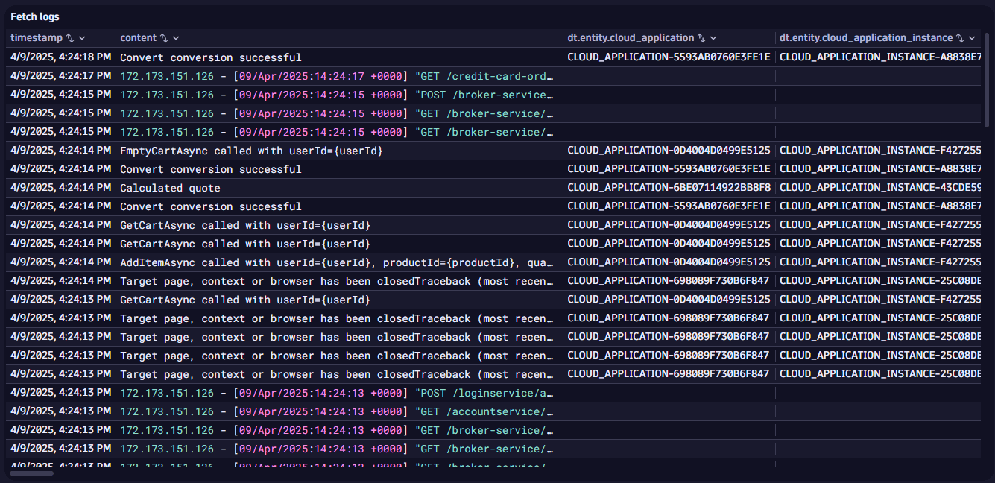Select the "Calculated quote" content cell

point(339,187)
